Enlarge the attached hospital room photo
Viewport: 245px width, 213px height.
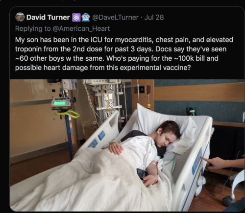127,145
